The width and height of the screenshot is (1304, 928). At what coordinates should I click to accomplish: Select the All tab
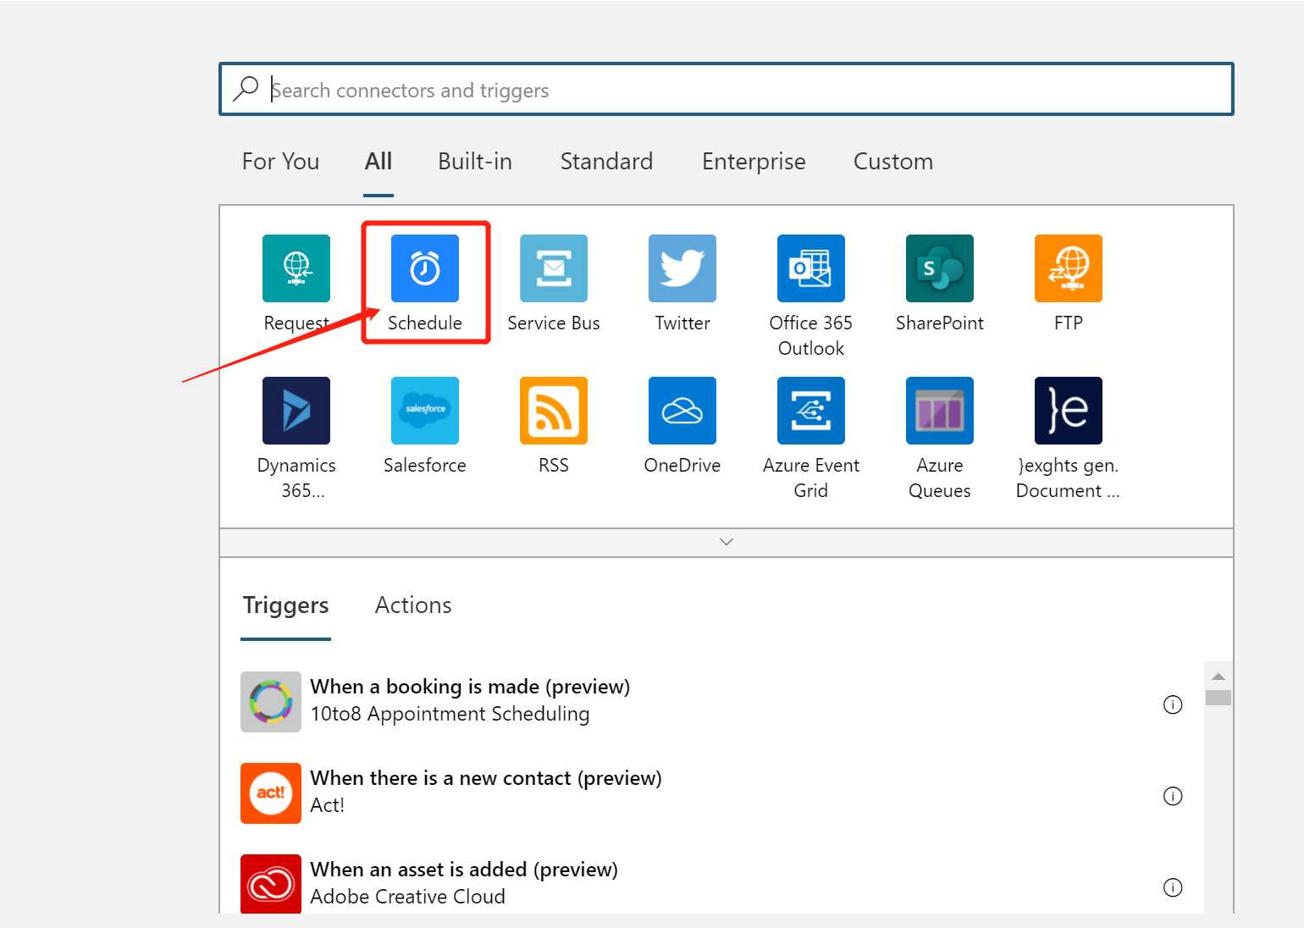point(378,161)
